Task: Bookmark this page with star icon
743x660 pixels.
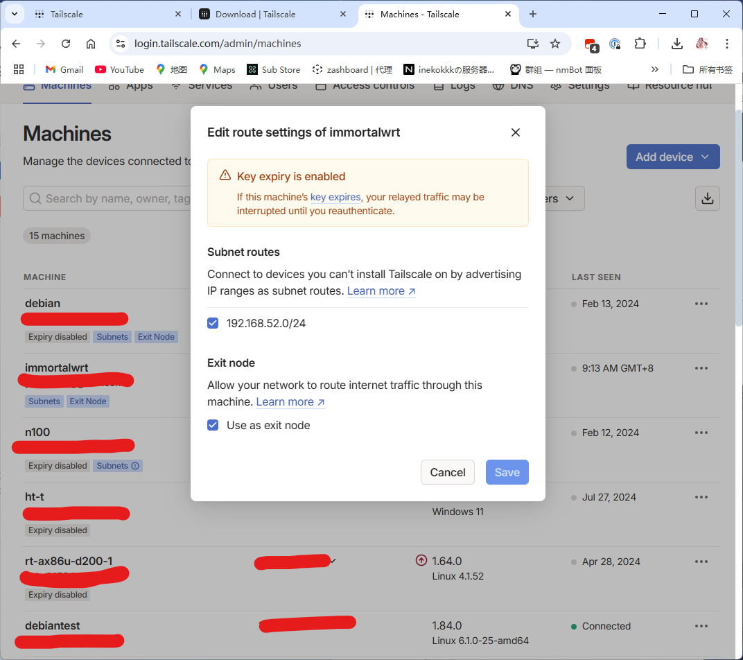Action: point(554,44)
